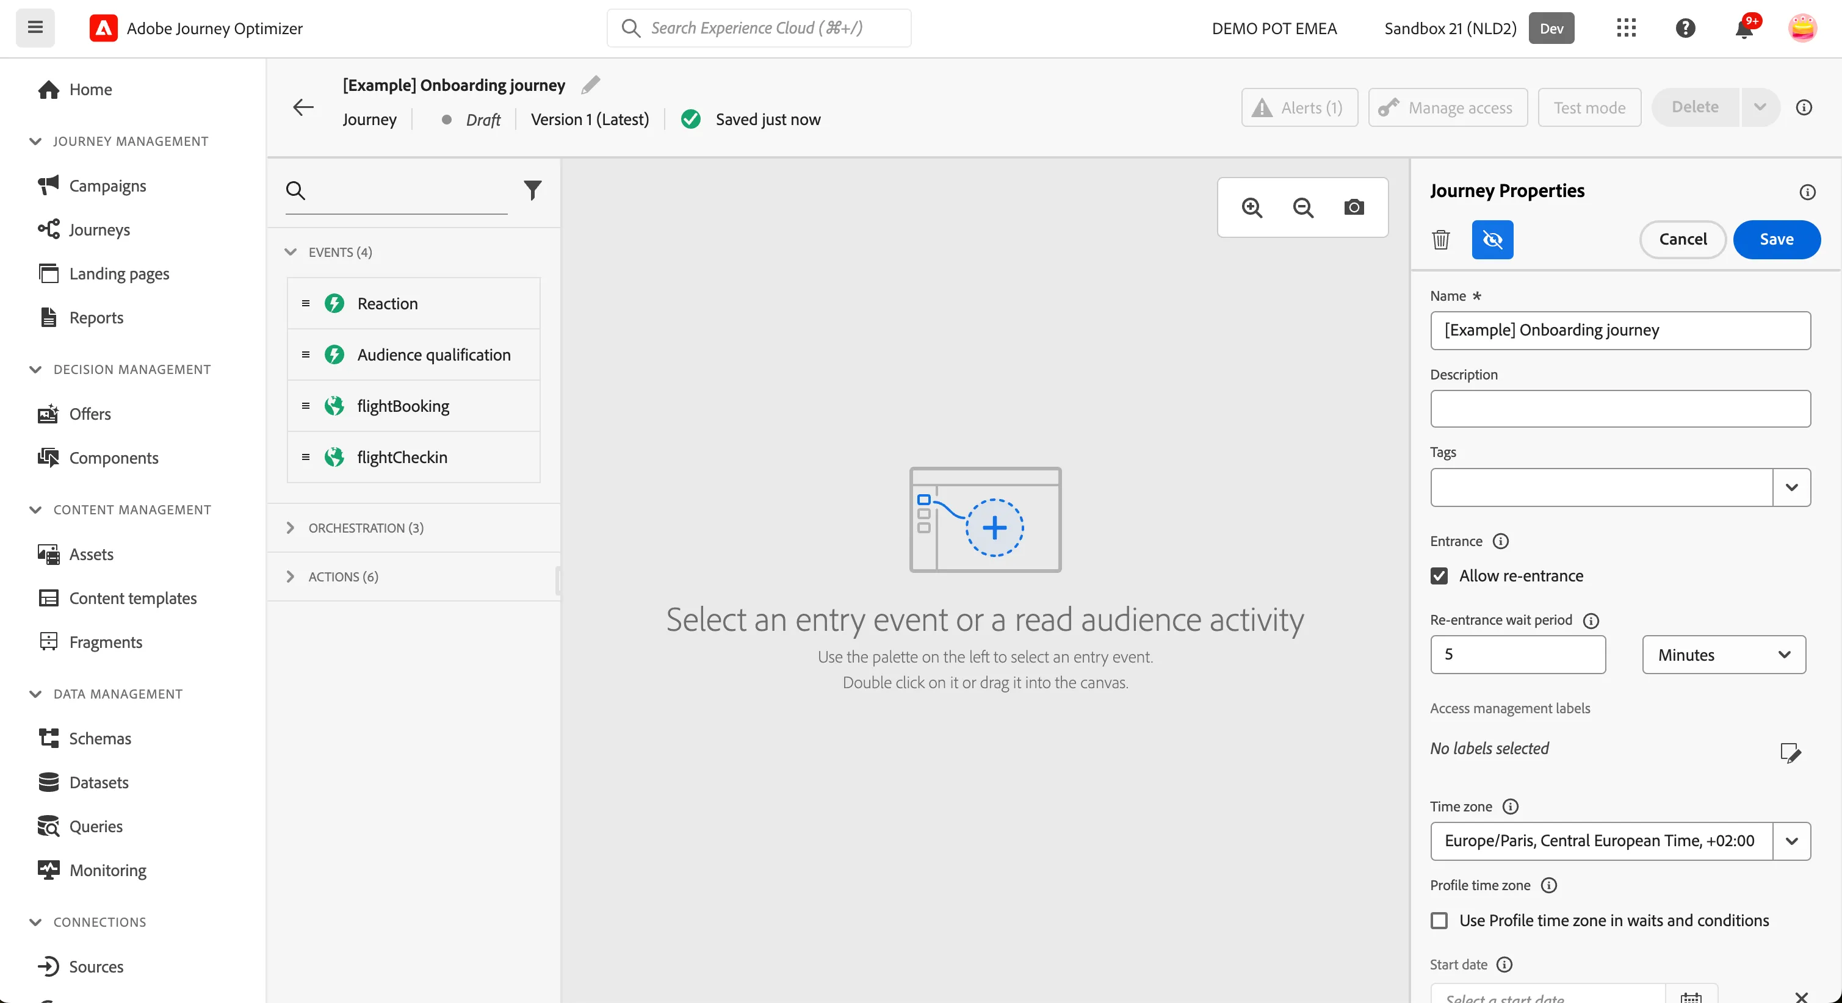Image resolution: width=1842 pixels, height=1003 pixels.
Task: Open the Time zone dropdown
Action: pyautogui.click(x=1791, y=841)
